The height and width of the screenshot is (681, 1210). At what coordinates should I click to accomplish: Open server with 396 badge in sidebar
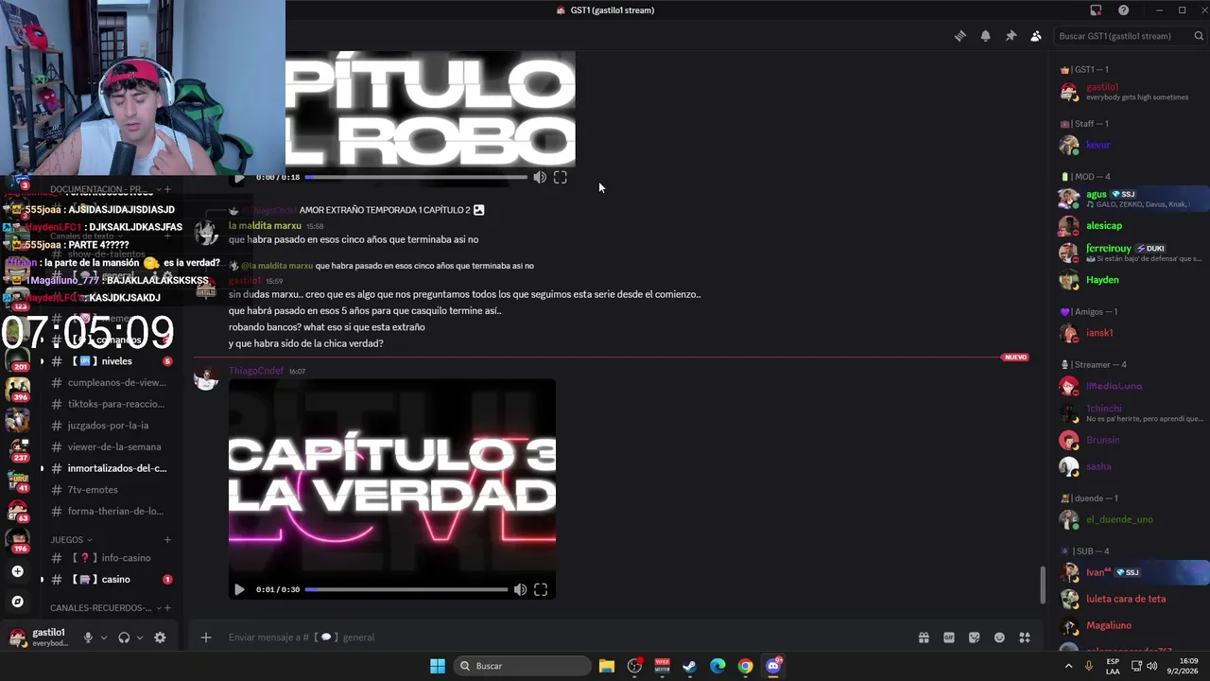pyautogui.click(x=17, y=389)
